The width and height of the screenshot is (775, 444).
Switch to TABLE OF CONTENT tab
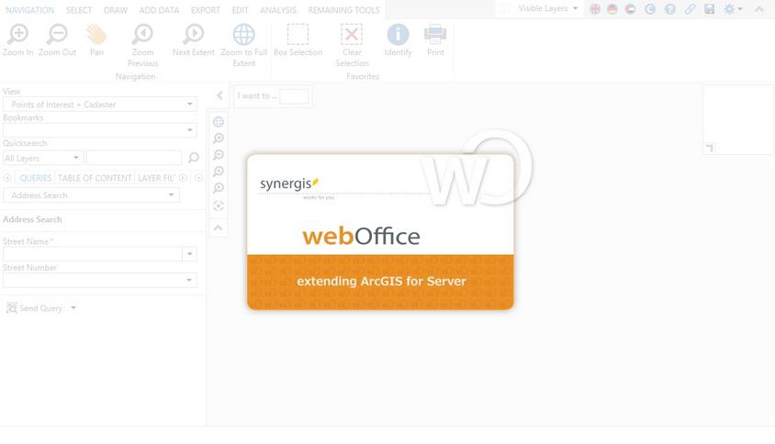coord(95,178)
